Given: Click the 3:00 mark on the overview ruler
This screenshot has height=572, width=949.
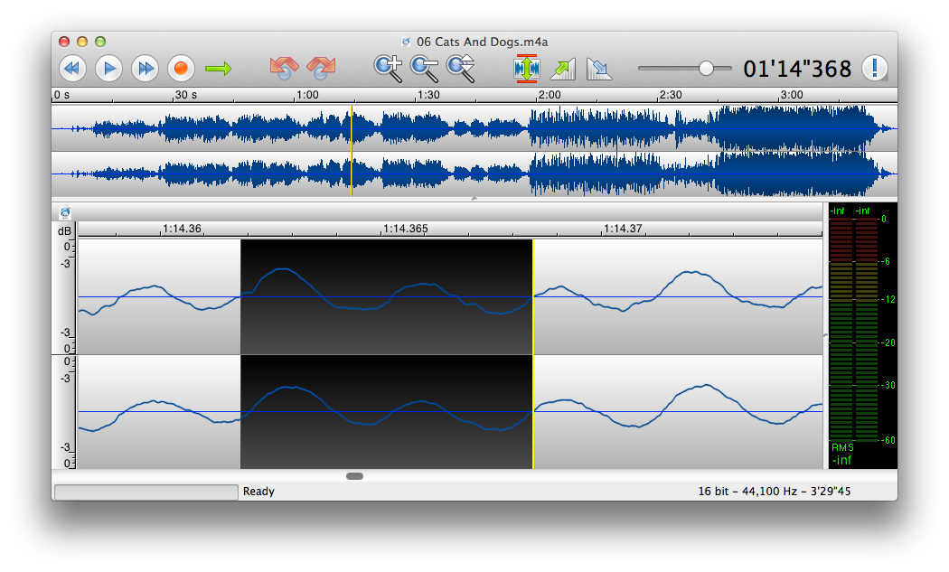Looking at the screenshot, I should coord(792,95).
